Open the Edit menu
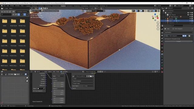Image resolution: width=194 pixels, height=109 pixels. point(8,6)
